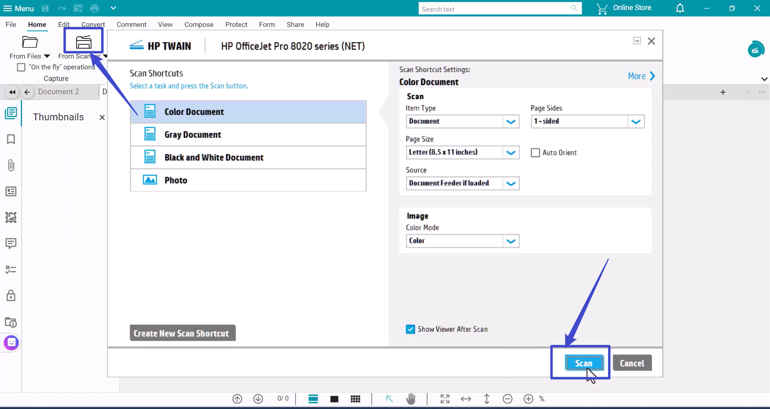Click the save icon in title bar
Viewport: 770px width, 409px height.
pyautogui.click(x=45, y=8)
